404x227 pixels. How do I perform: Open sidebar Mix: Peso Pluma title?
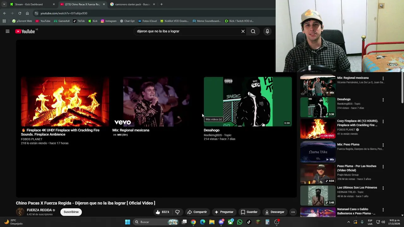(348, 144)
